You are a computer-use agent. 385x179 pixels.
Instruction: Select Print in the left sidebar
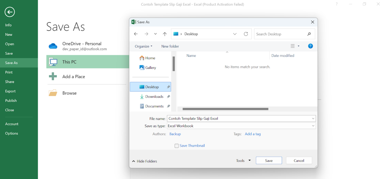tap(9, 72)
